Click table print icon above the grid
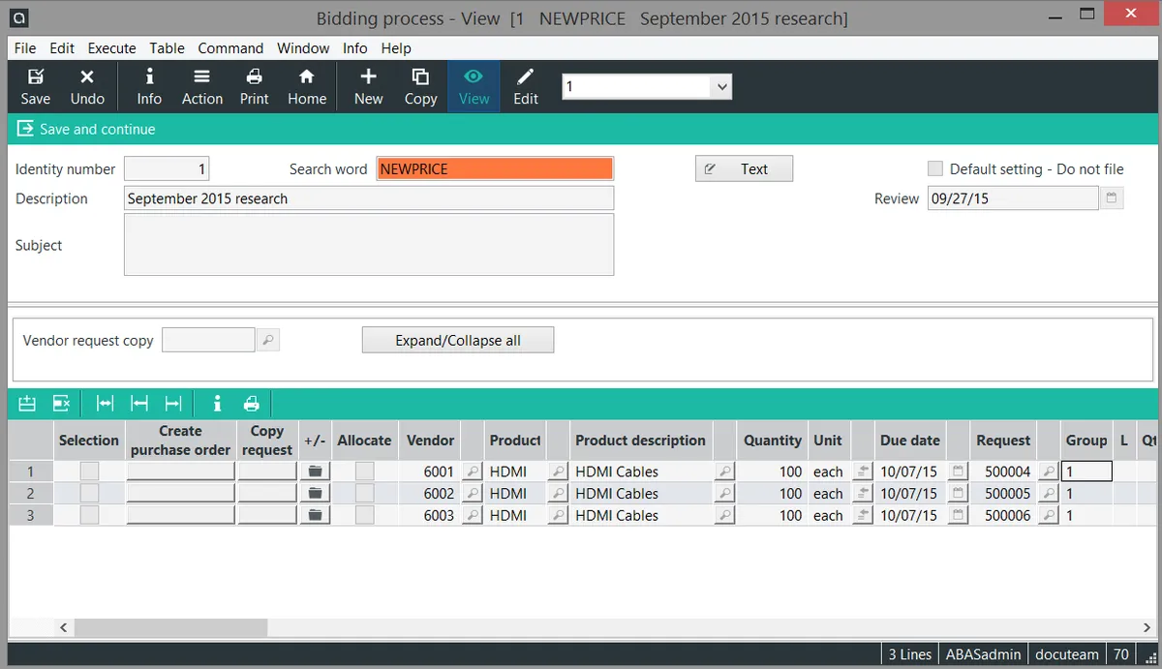 click(x=252, y=404)
